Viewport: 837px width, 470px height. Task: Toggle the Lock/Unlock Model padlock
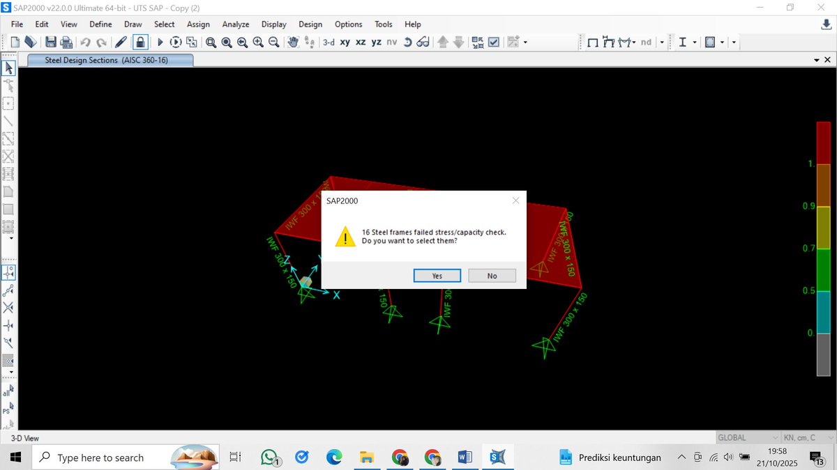pos(140,42)
